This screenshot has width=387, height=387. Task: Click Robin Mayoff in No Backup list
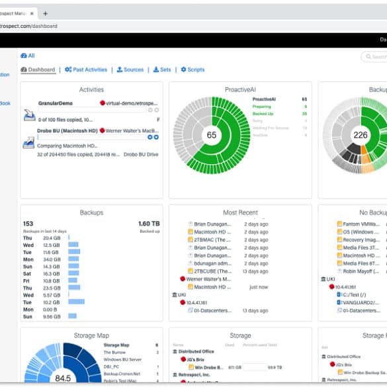pos(361,271)
